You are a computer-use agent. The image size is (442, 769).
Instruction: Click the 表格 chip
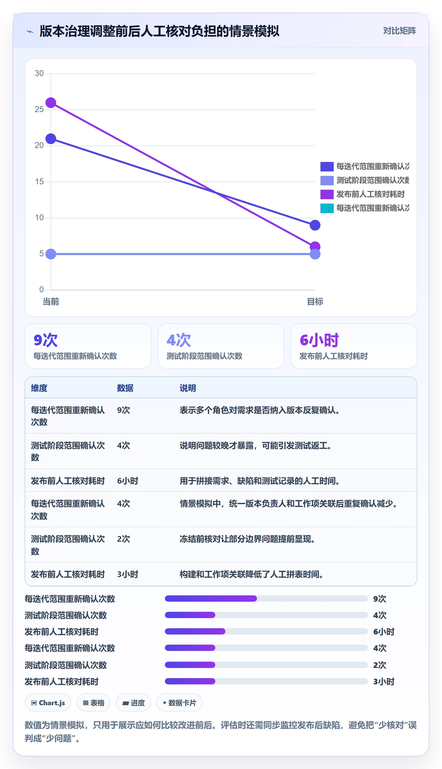93,703
